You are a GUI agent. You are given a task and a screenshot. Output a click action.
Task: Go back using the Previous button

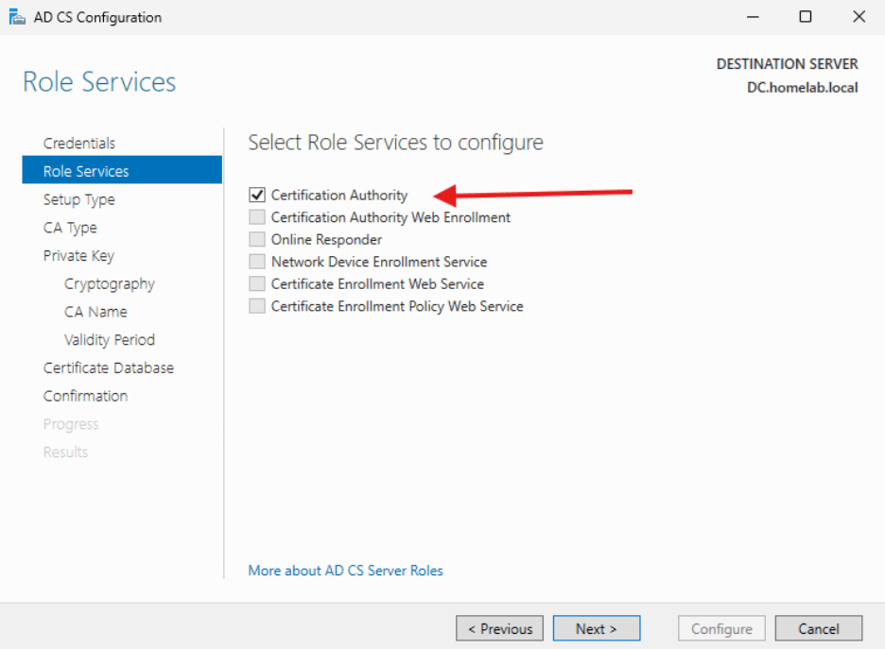pyautogui.click(x=499, y=627)
